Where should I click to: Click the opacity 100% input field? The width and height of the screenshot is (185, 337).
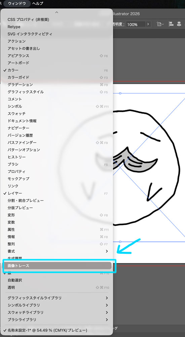(x=136, y=24)
